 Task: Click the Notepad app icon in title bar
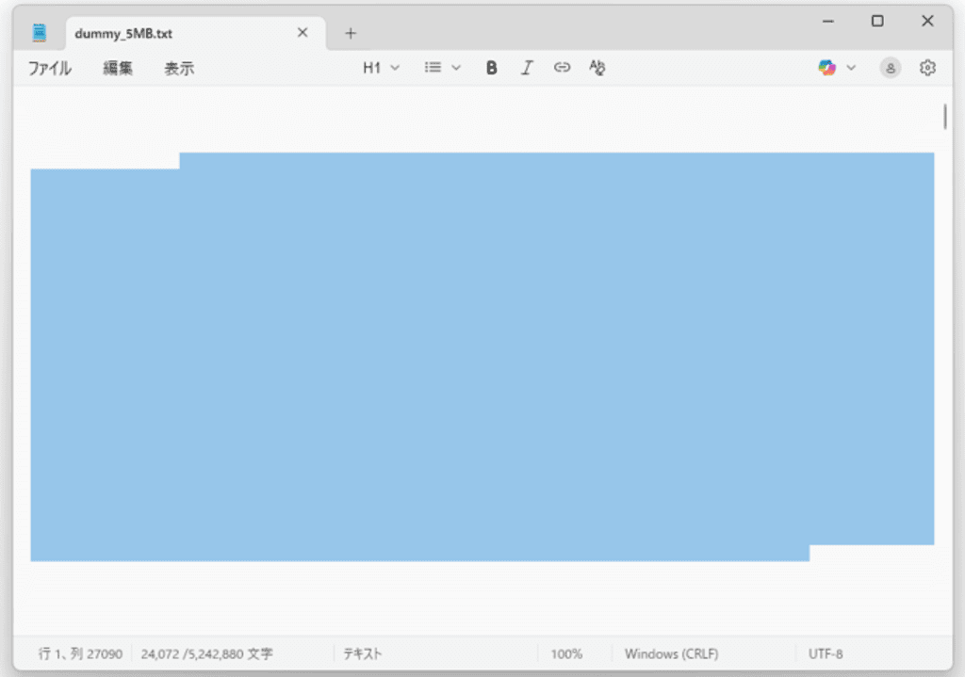(39, 33)
